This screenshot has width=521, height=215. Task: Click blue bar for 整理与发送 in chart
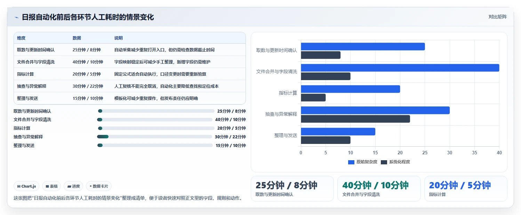point(338,131)
